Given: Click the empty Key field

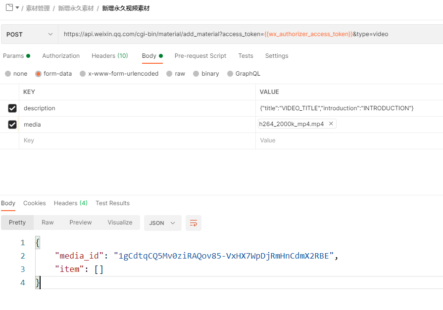Looking at the screenshot, I should click(x=137, y=140).
